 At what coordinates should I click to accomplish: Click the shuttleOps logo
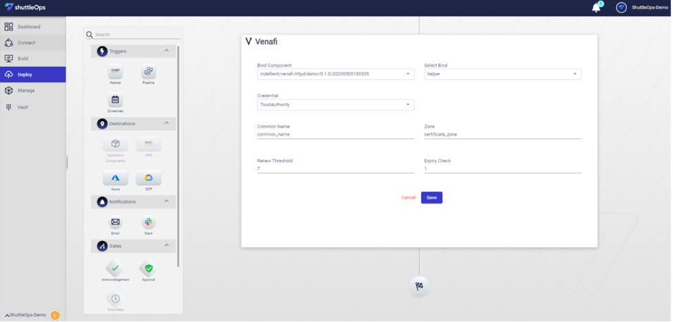point(25,8)
